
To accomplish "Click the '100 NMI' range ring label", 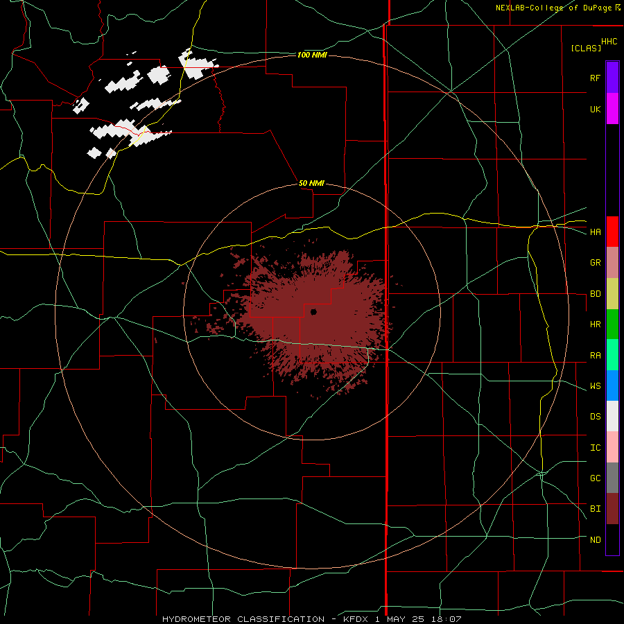I will [312, 55].
